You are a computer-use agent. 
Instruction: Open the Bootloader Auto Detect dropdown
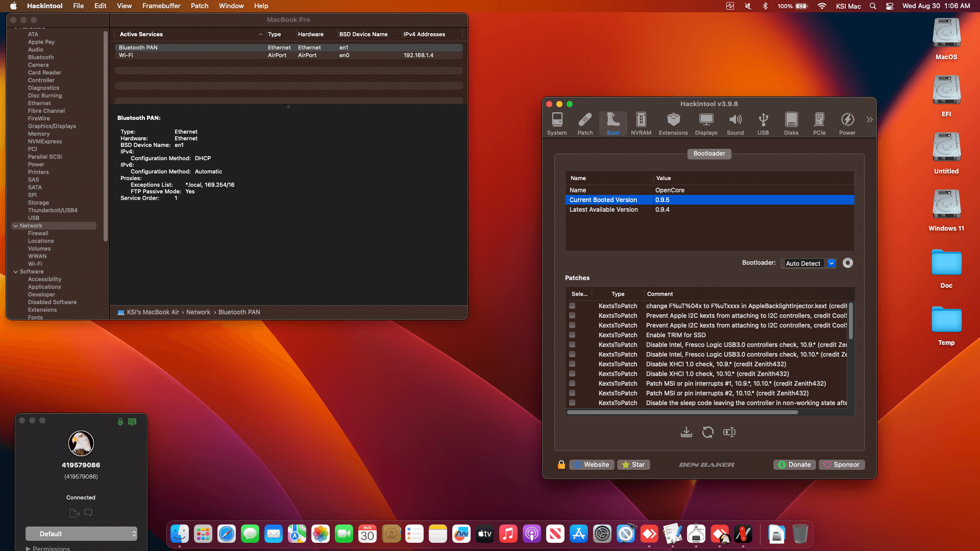click(x=808, y=263)
